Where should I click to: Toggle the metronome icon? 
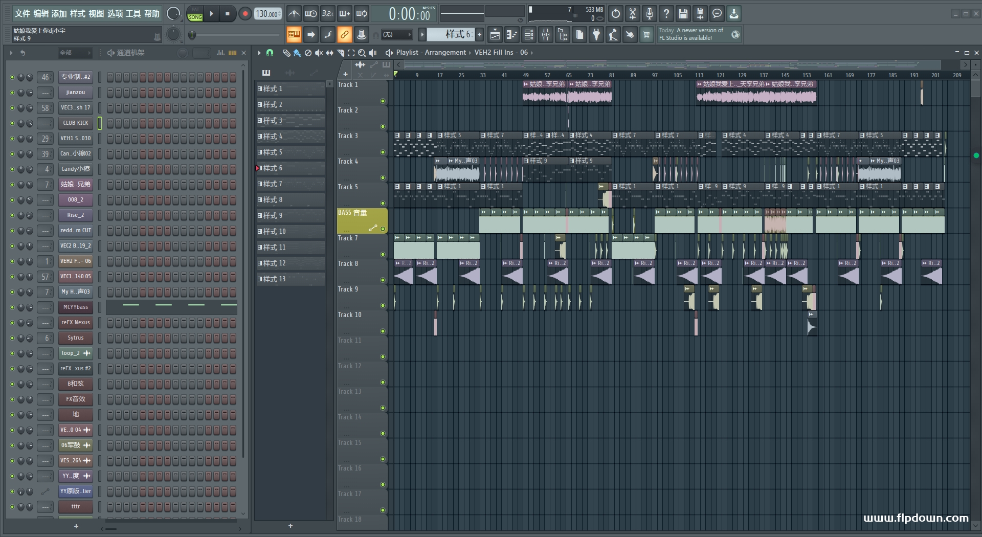[294, 14]
